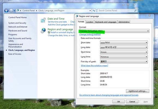Screen dimensions: 158x109
Task: Switch to the Formats tab
Action: pos(81,22)
